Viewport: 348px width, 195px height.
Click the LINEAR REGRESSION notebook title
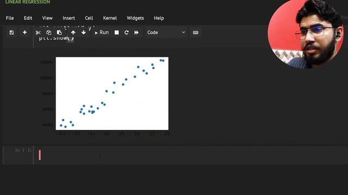(28, 2)
